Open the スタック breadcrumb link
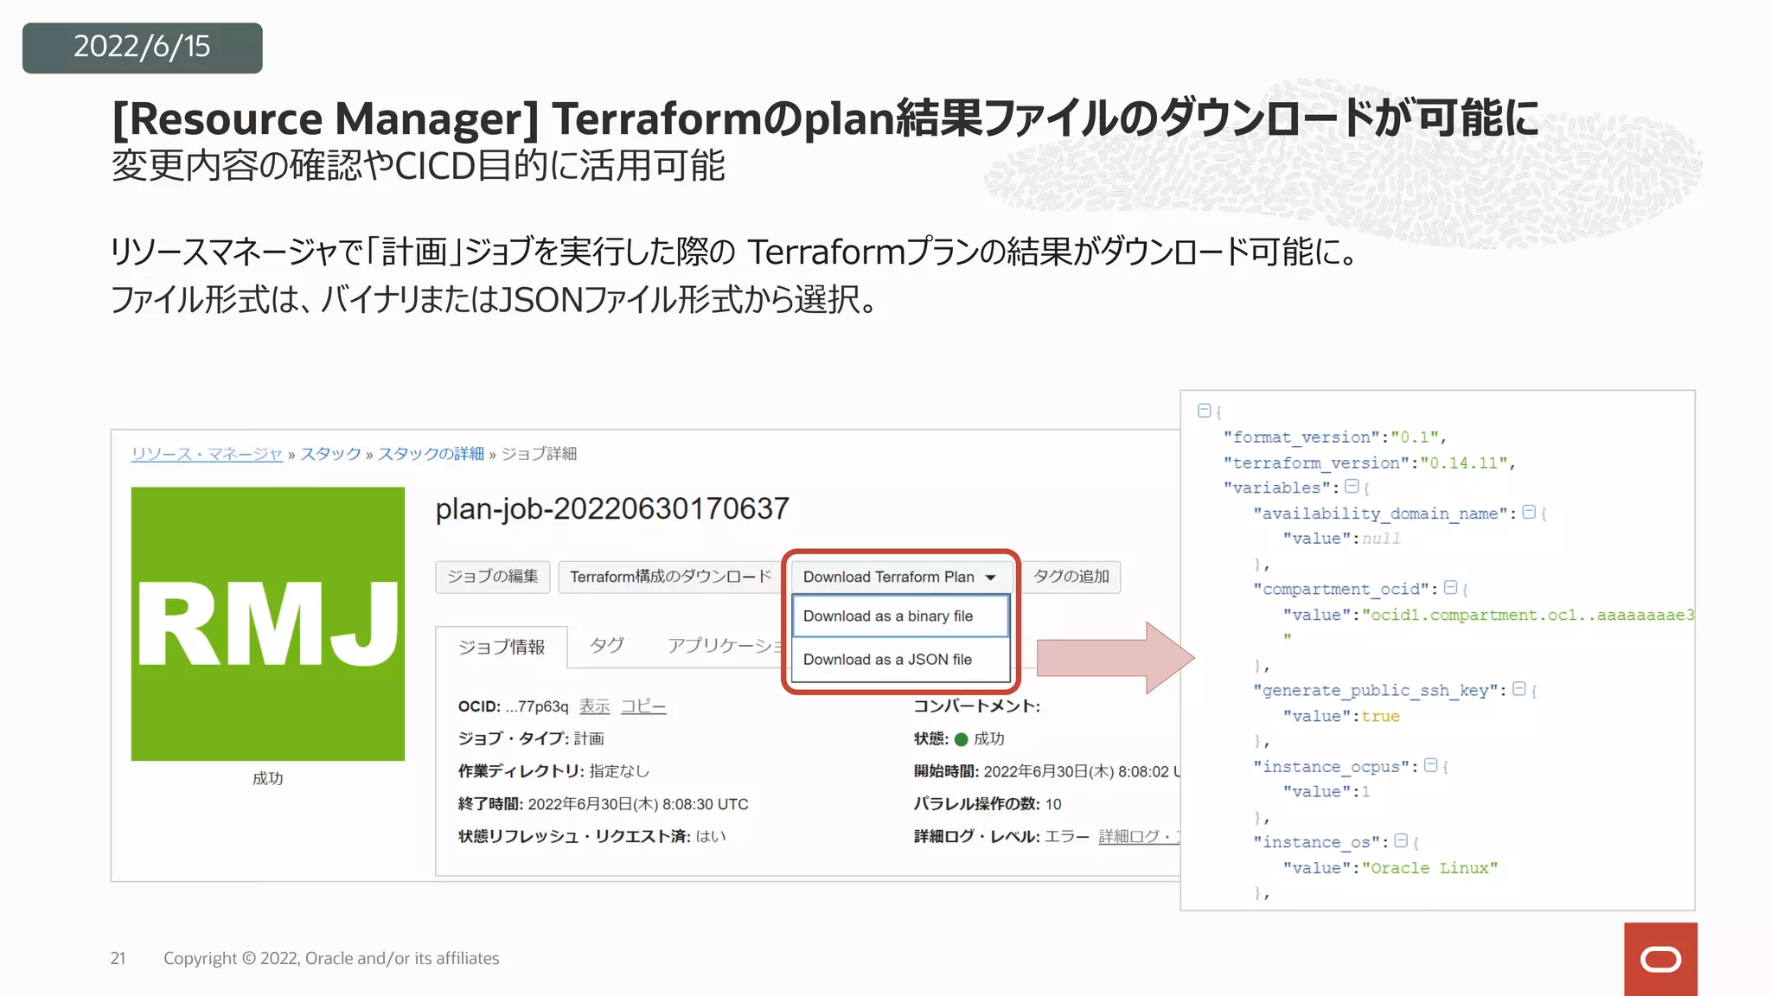 coord(330,454)
